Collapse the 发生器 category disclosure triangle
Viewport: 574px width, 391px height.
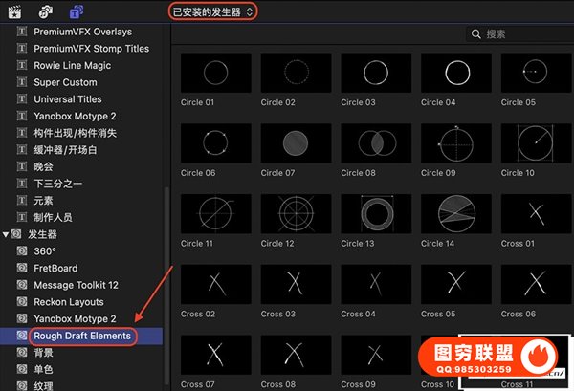click(x=8, y=234)
